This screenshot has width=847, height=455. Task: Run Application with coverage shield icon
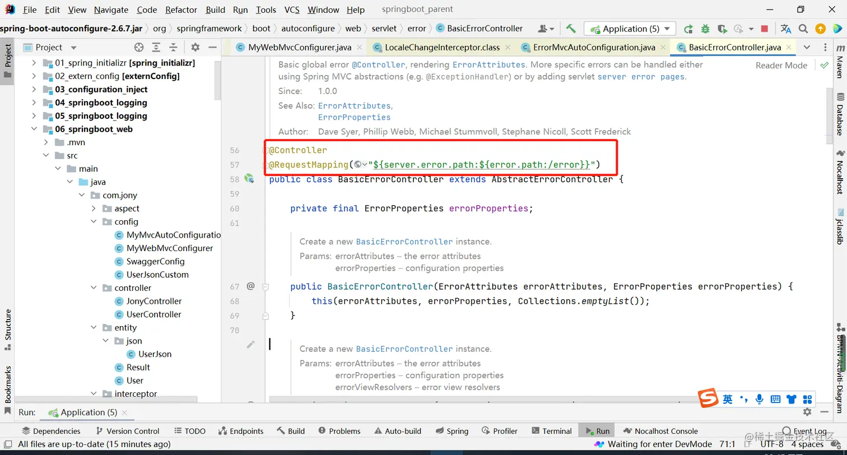click(x=722, y=29)
